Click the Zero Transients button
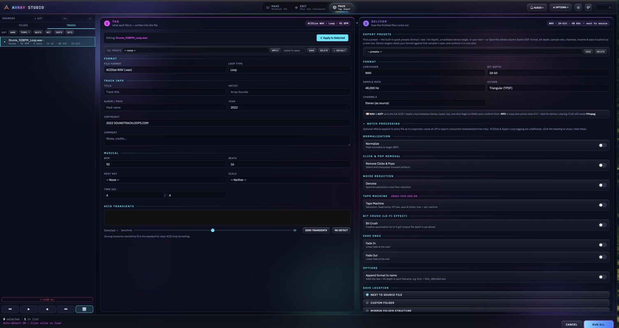619x328 pixels. tap(316, 230)
